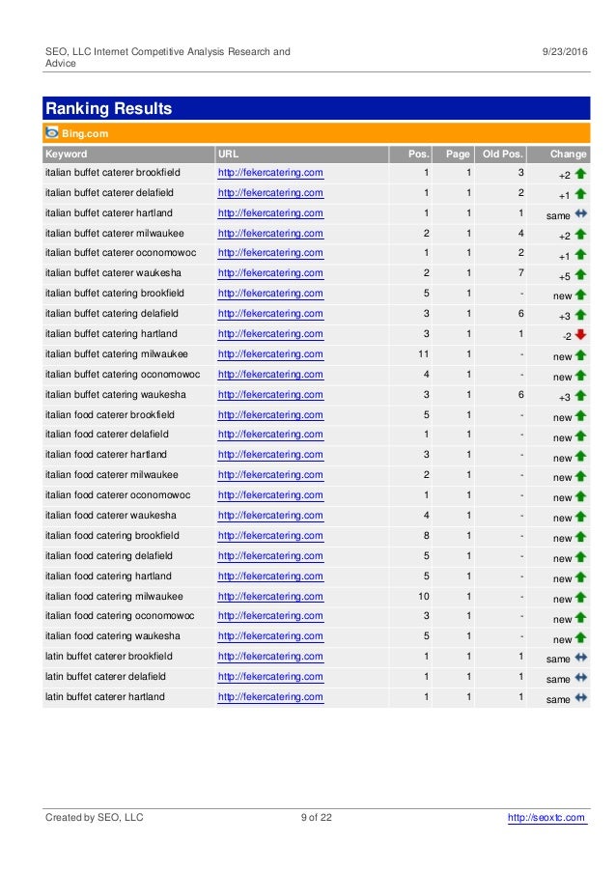Click green up arrow for italian buffet caterer milwaukee

tap(580, 235)
